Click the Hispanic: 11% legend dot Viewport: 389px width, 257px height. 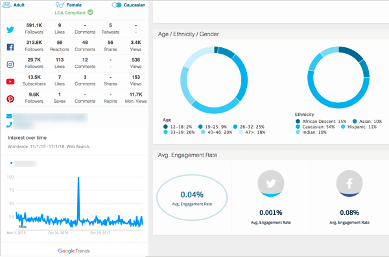pyautogui.click(x=343, y=127)
